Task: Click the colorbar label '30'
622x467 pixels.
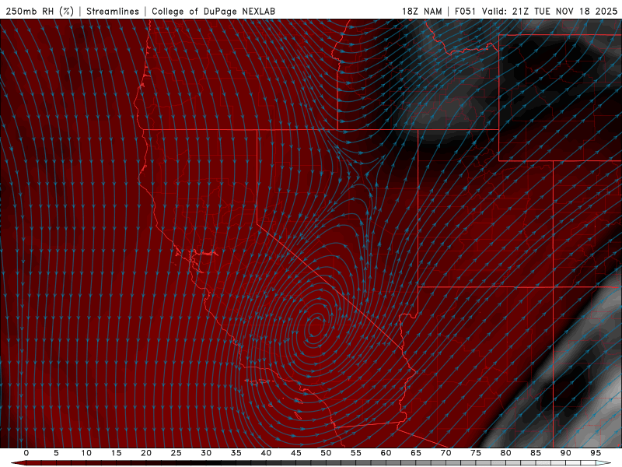Action: [x=206, y=453]
